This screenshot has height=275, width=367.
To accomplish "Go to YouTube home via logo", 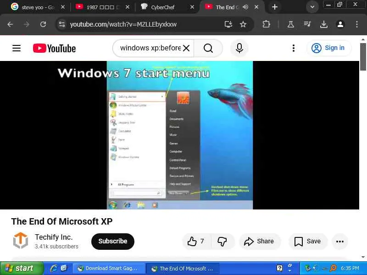I will point(54,49).
